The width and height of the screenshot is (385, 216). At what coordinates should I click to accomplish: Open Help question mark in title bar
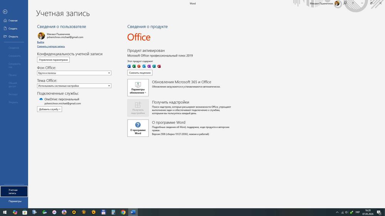click(353, 3)
